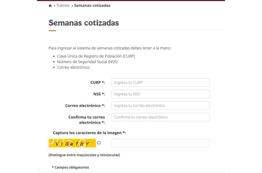Click the "Semanas cotizadas" page heading
Screen dimensions: 262x173
(84, 23)
